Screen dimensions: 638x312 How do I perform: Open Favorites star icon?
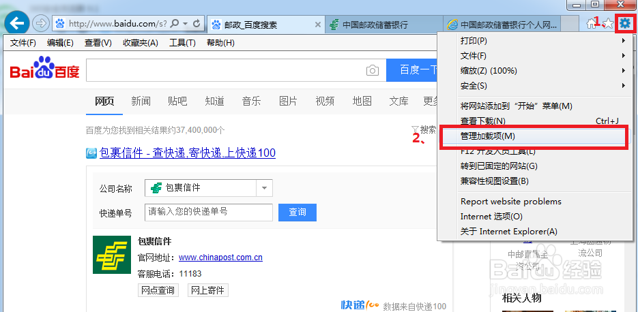click(x=608, y=24)
